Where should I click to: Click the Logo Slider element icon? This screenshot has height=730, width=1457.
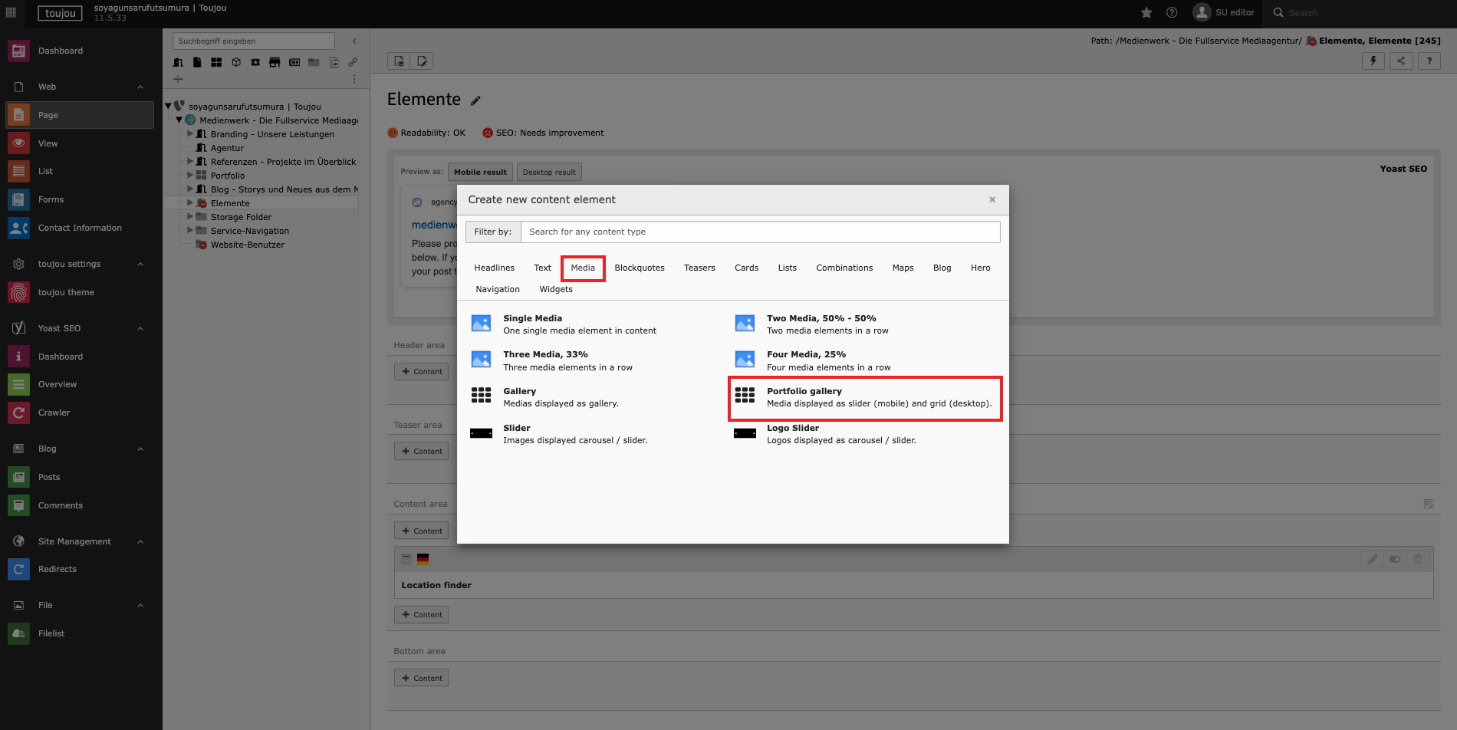[x=745, y=433]
